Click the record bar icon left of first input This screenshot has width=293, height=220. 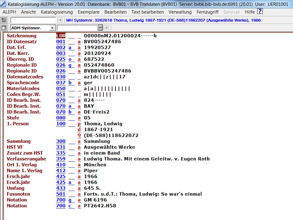[x=4, y=20]
